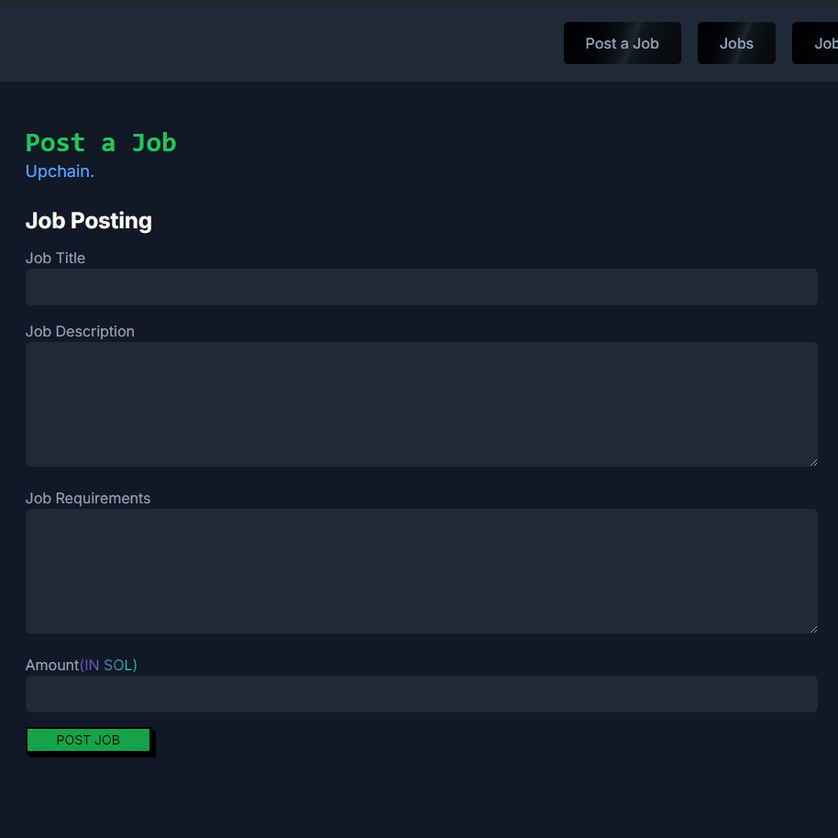Click the Job Description field label
The width and height of the screenshot is (838, 838).
(80, 331)
